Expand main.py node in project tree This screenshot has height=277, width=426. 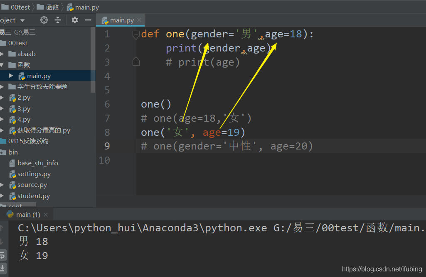pyautogui.click(x=11, y=76)
